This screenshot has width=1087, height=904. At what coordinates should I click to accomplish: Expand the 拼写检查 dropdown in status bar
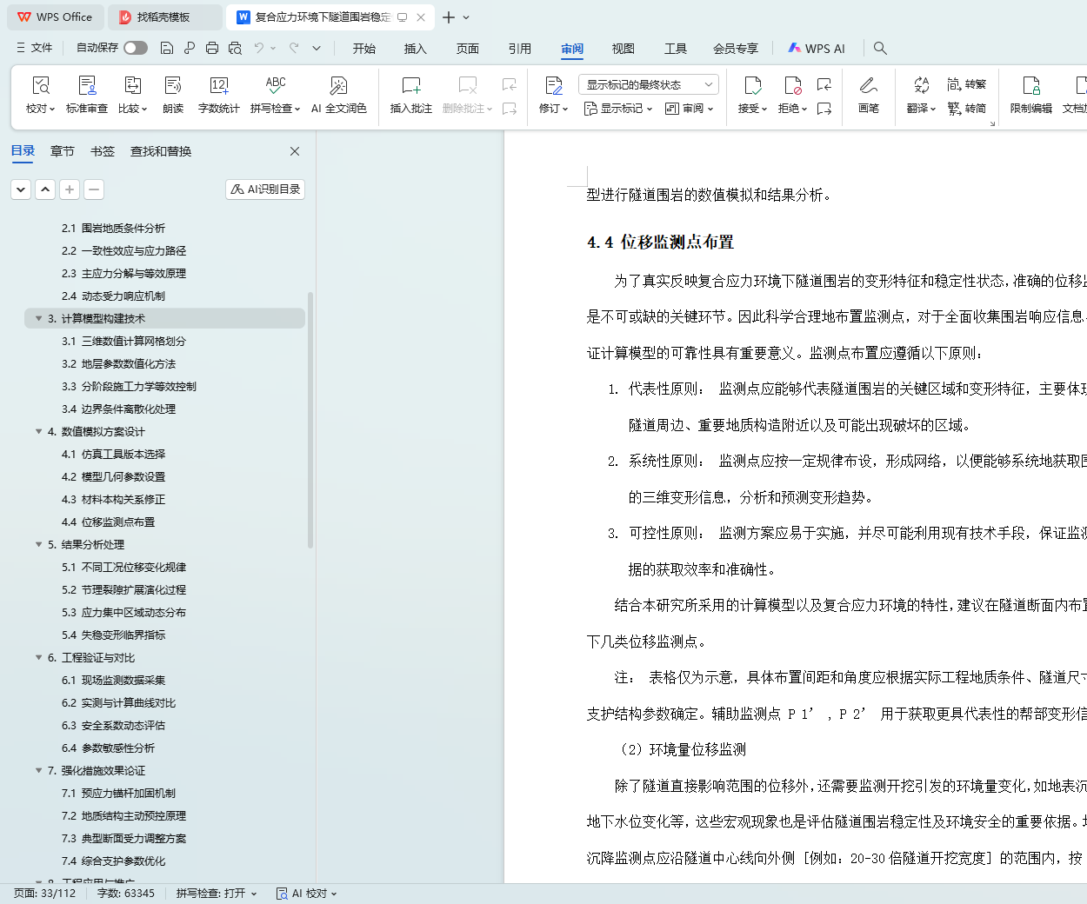[253, 894]
